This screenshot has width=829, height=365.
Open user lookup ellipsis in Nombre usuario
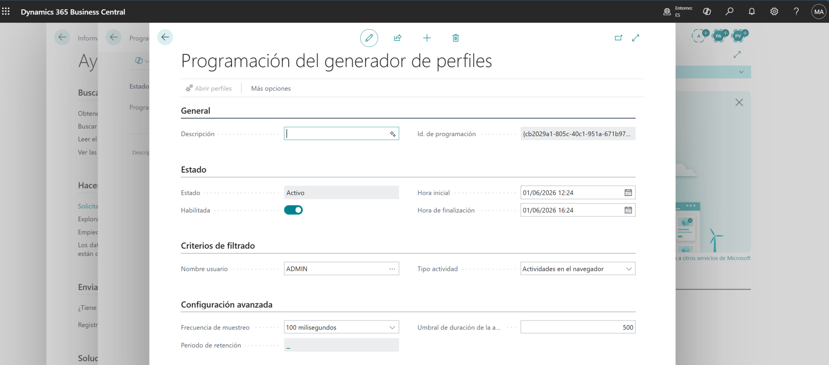(x=392, y=269)
